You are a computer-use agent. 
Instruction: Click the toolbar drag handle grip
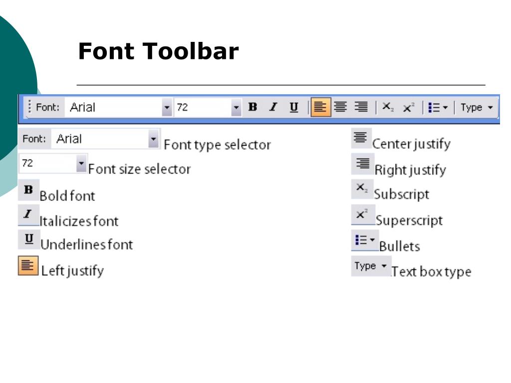click(x=29, y=107)
